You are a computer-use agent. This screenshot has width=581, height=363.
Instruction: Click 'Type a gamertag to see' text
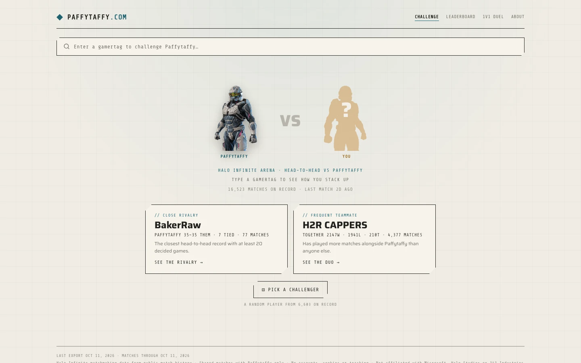coord(290,179)
